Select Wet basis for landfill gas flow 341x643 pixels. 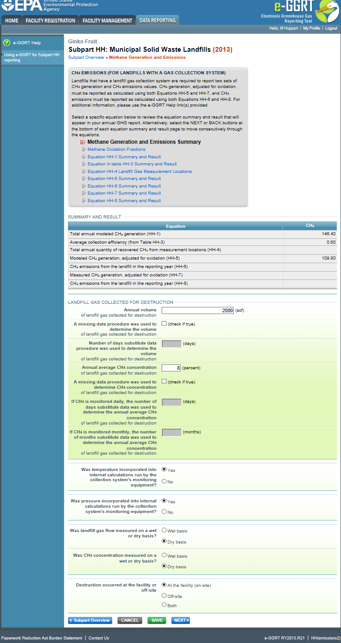tap(164, 530)
